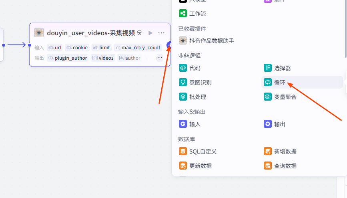Select the 新增数据 insert data icon
The width and height of the screenshot is (347, 198).
tap(267, 152)
